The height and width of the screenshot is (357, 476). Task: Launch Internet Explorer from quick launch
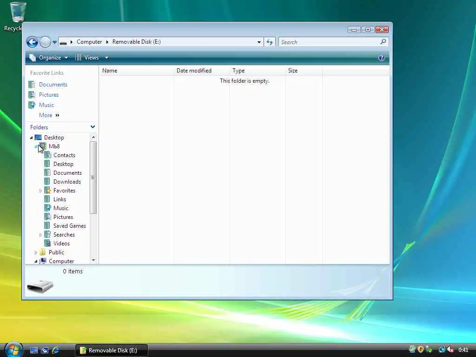point(56,350)
